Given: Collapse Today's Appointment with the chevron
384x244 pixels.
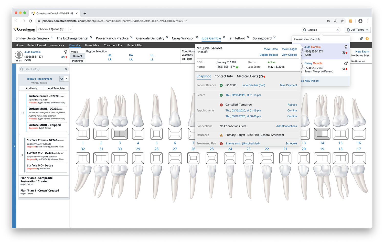Looking at the screenshot, I should pos(66,79).
